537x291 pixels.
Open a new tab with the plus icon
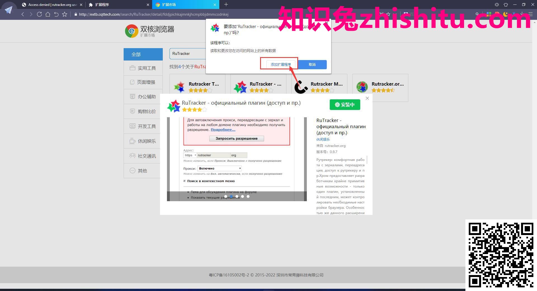[x=226, y=4]
